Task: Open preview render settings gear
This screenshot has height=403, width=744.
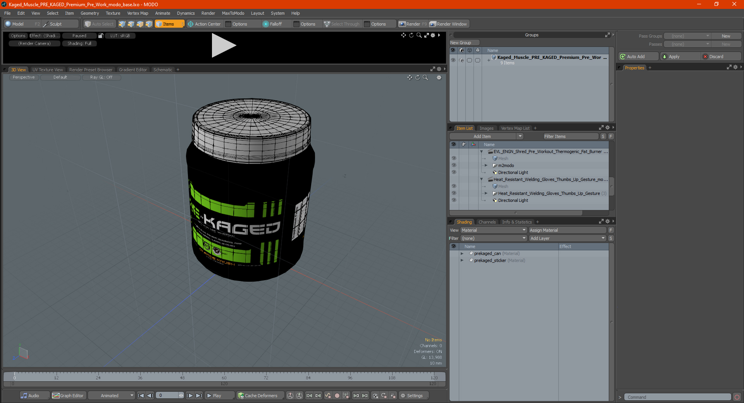Action: (433, 35)
